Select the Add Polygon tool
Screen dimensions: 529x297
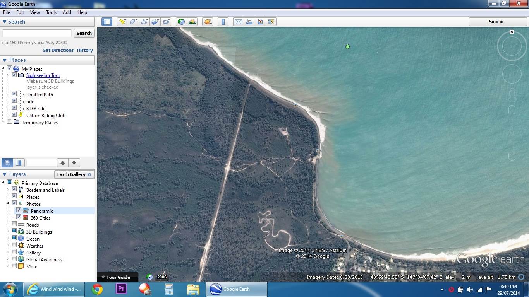click(133, 22)
